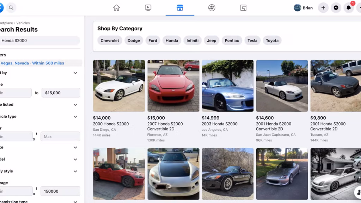Open the Watch video icon
The width and height of the screenshot is (361, 203).
(148, 7)
